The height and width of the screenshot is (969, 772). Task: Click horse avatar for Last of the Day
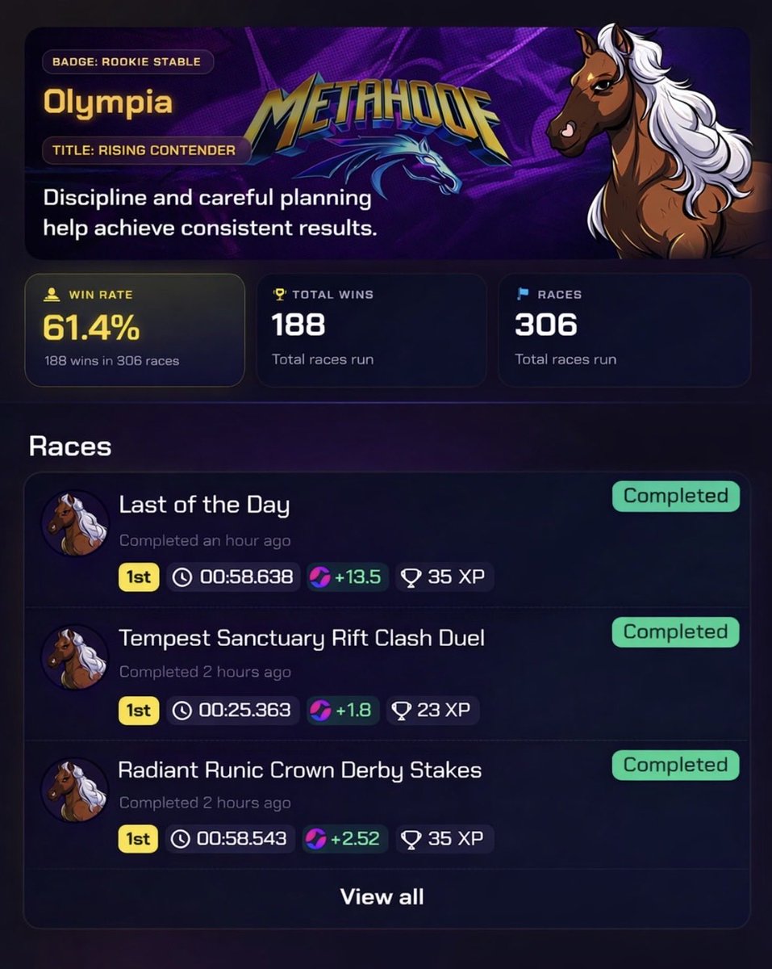[x=75, y=524]
